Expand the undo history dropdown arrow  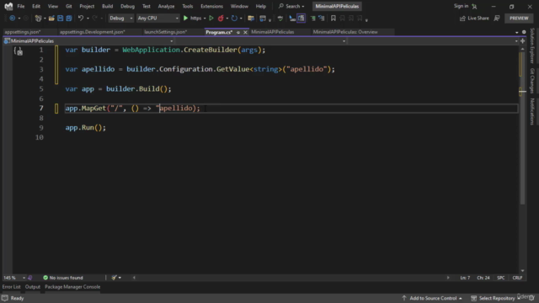[x=88, y=19]
